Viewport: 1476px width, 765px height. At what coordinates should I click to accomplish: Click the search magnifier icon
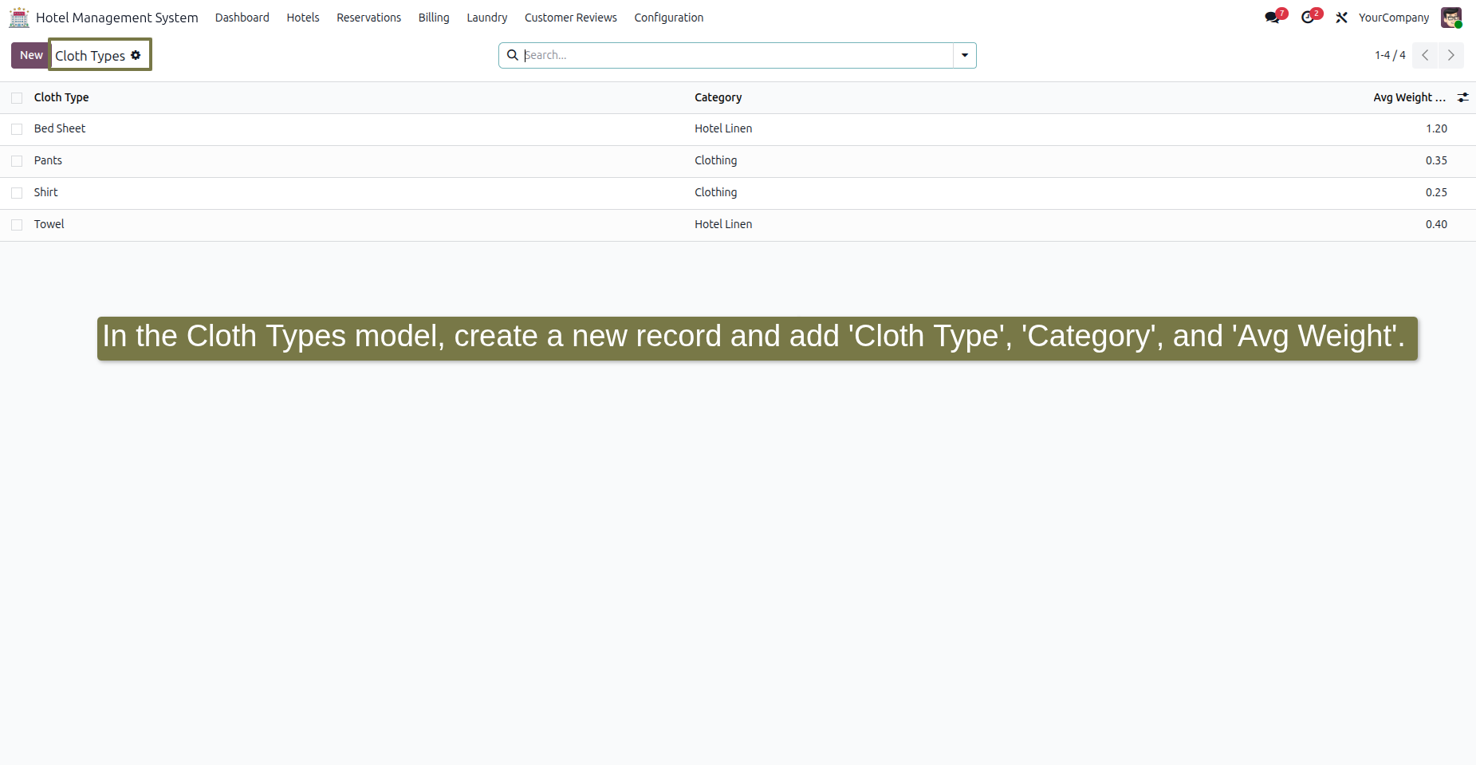513,55
